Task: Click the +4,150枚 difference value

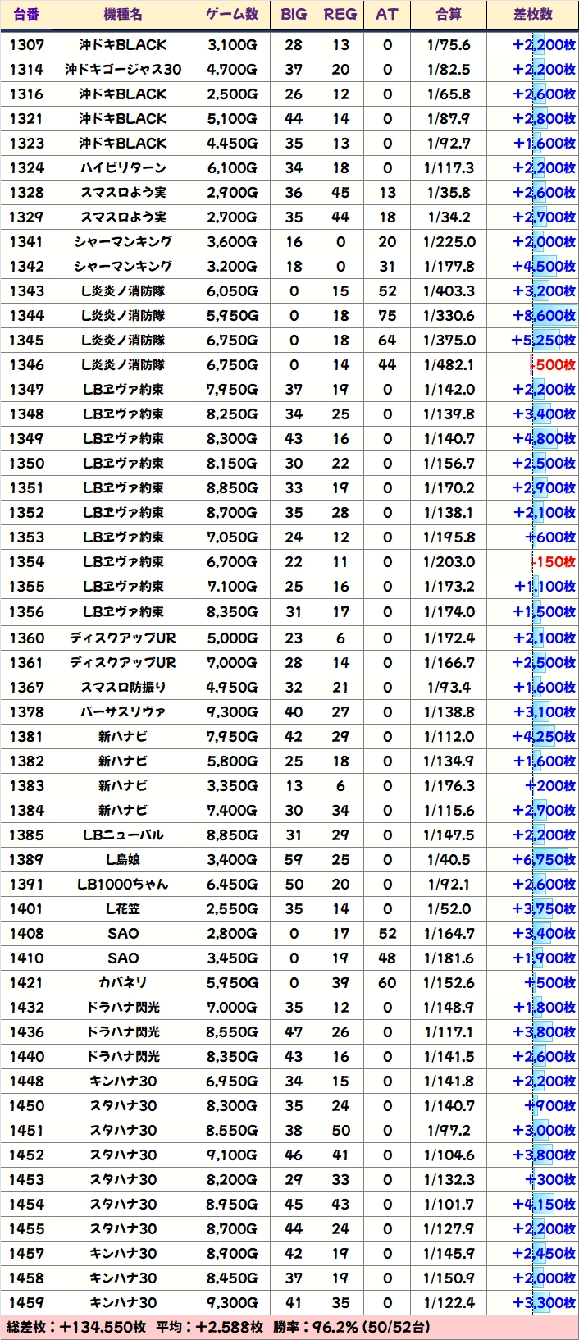Action: (544, 1204)
